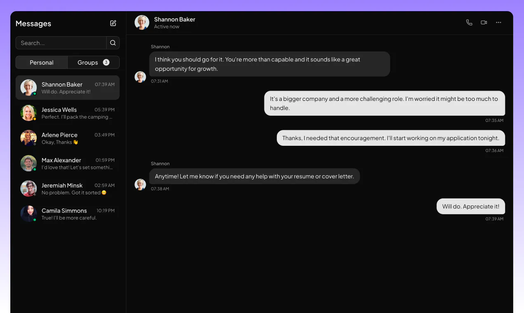Screen dimensions: 524x313
Task: Select the Personal tab
Action: pos(42,63)
